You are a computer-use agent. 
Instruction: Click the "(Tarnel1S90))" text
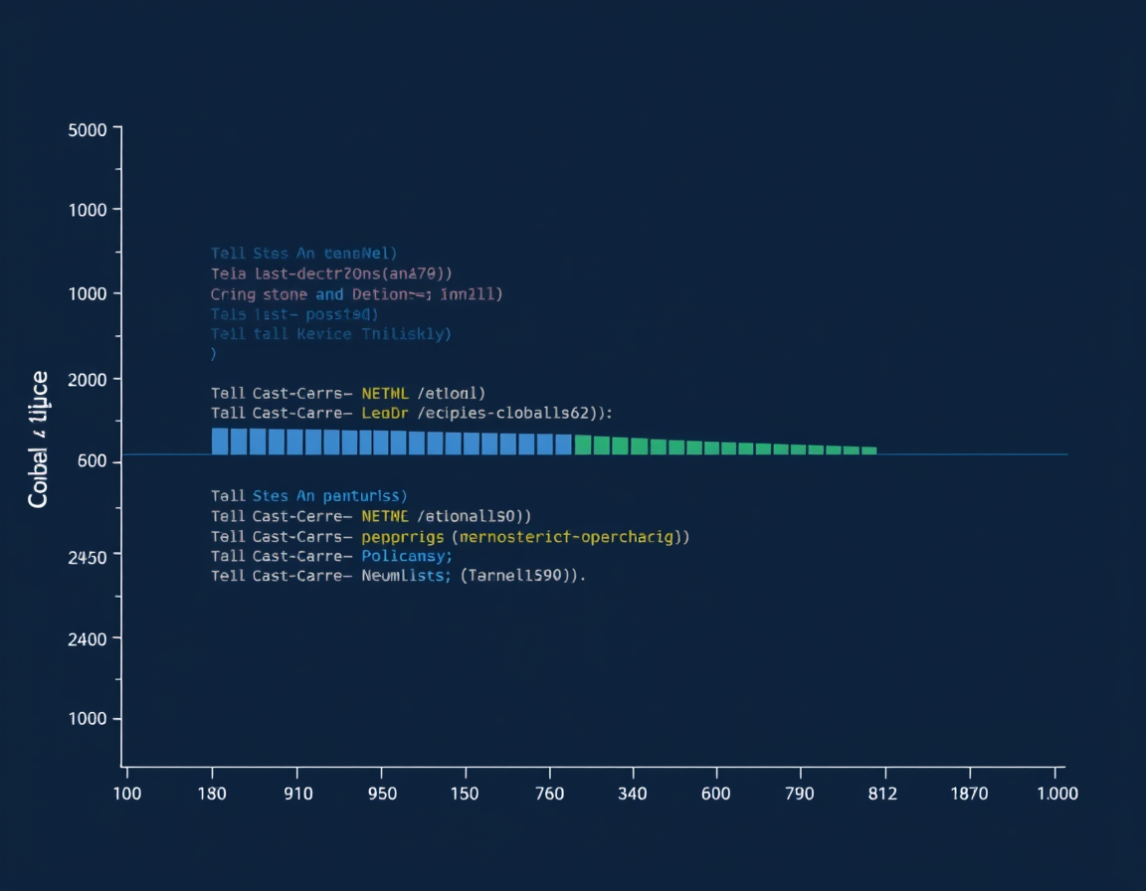522,576
